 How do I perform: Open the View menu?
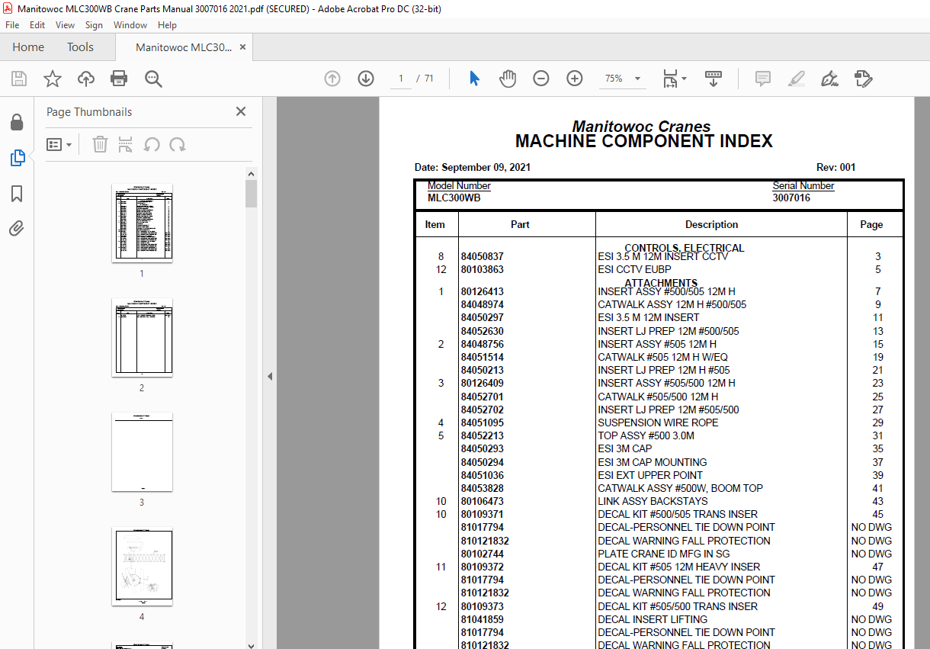tap(66, 25)
